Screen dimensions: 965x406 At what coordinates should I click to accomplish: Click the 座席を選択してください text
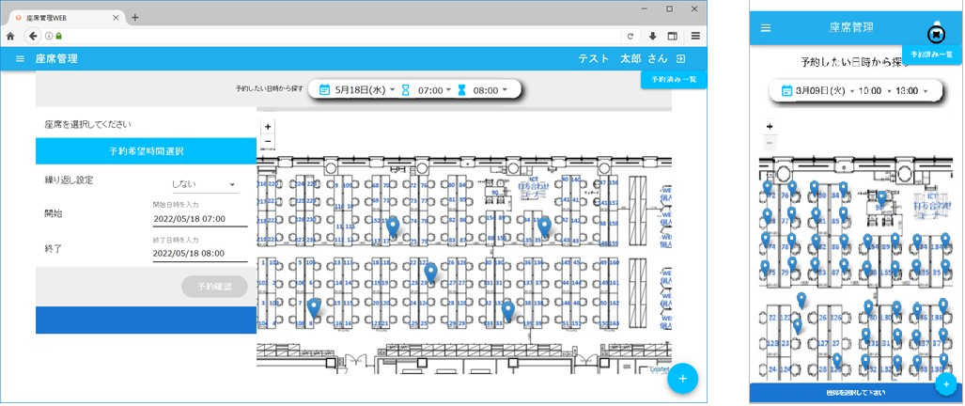pos(88,124)
